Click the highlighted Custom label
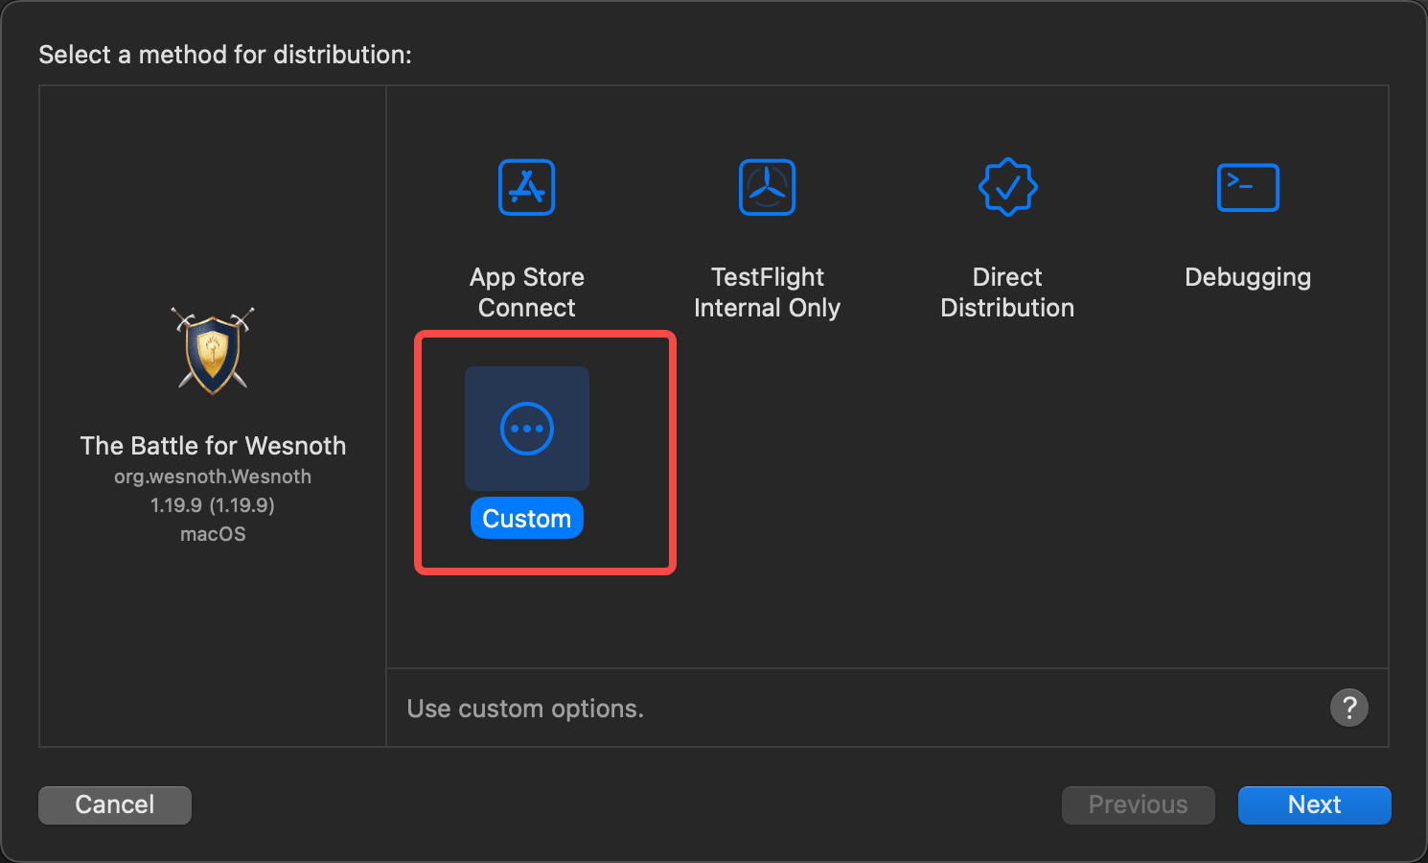Screen dimensions: 1428x863 [x=527, y=518]
